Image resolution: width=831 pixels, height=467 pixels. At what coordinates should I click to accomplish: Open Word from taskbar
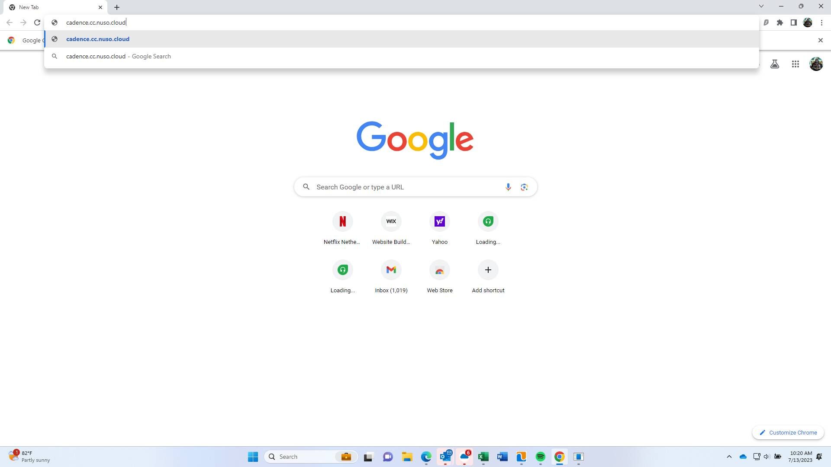pos(502,457)
